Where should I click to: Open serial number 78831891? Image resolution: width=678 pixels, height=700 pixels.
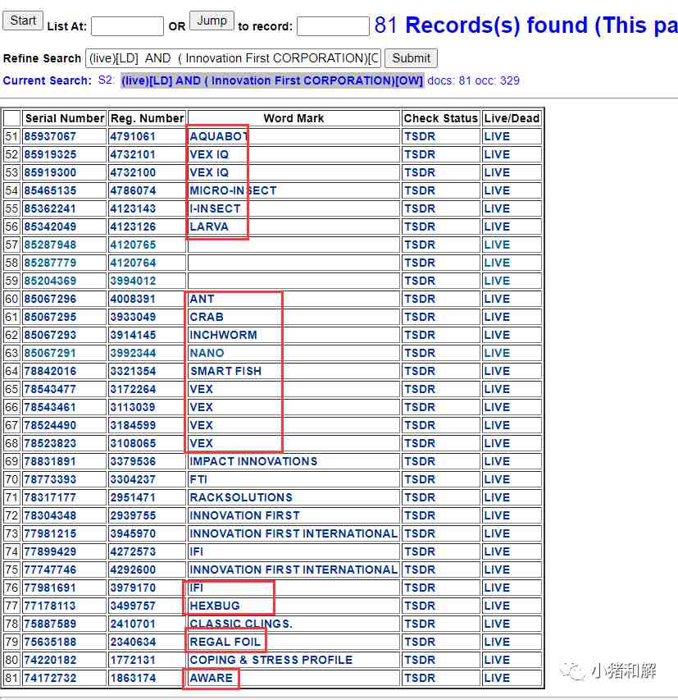pos(50,461)
